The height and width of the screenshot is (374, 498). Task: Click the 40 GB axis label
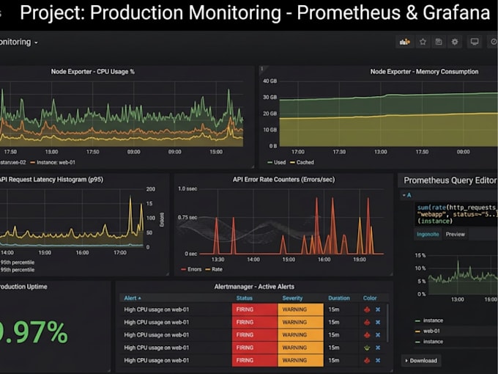(x=270, y=81)
